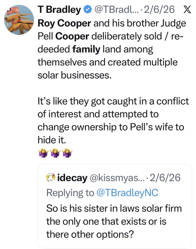196x249 pixels.
Task: Open the idecay display name
Action: [72, 178]
